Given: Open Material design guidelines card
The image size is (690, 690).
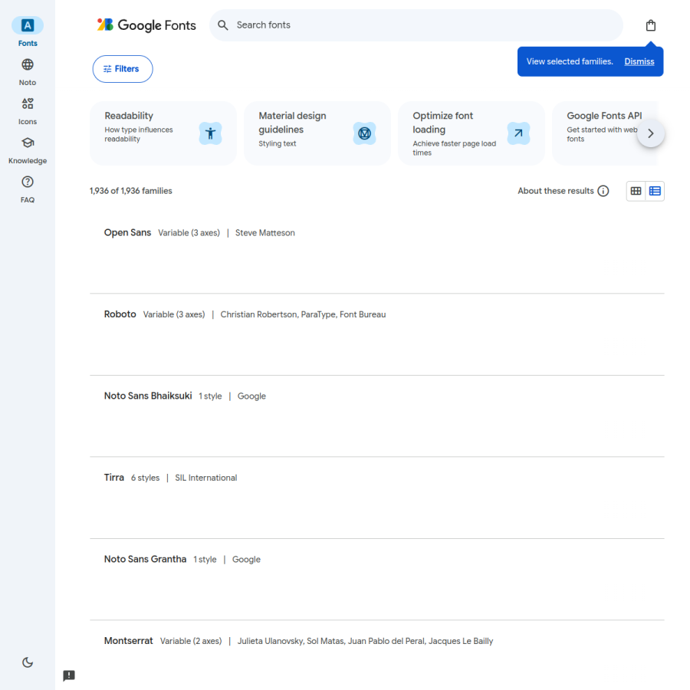Looking at the screenshot, I should pos(317,133).
